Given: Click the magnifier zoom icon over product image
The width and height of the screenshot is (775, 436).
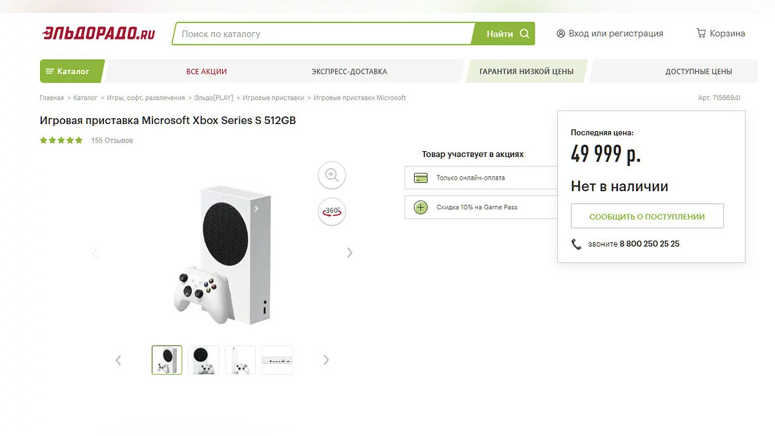Looking at the screenshot, I should tap(332, 175).
